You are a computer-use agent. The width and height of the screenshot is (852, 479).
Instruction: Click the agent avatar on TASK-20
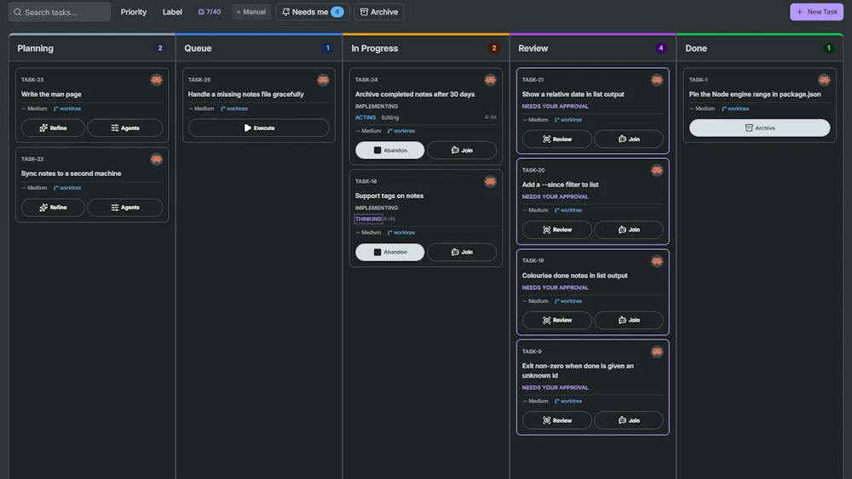point(657,171)
